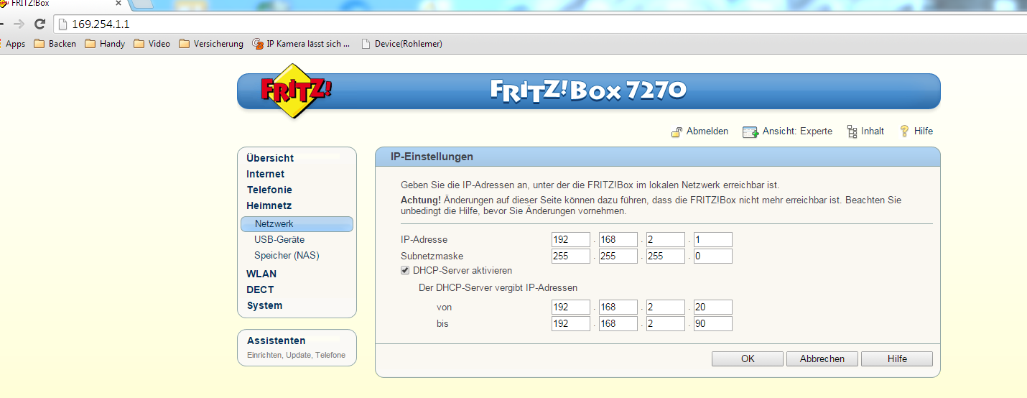
Task: Open the Video bookmark folder
Action: [x=152, y=44]
